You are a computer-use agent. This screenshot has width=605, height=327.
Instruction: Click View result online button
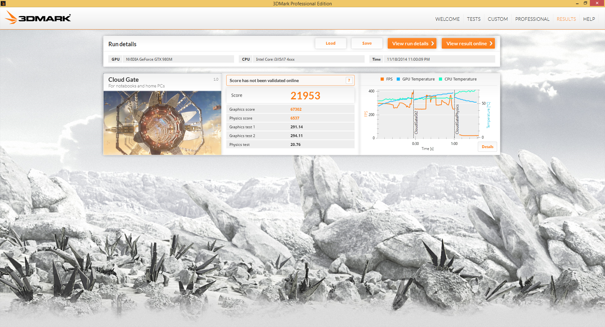(468, 43)
